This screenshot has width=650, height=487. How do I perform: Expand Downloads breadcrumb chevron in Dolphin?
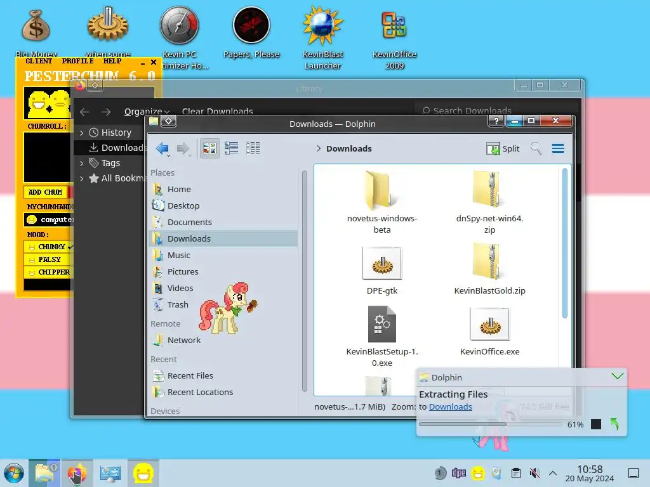point(319,148)
